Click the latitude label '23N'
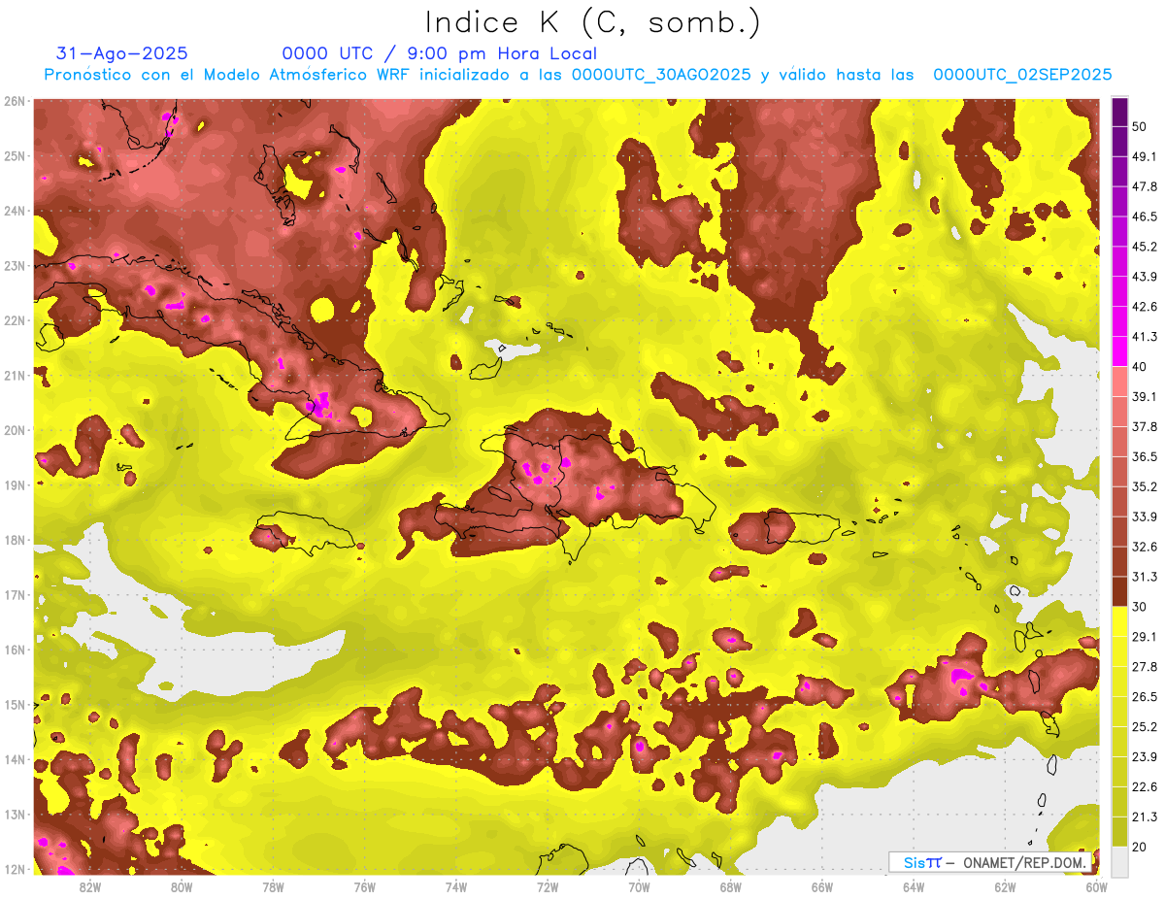This screenshot has height=900, width=1165. point(16,265)
